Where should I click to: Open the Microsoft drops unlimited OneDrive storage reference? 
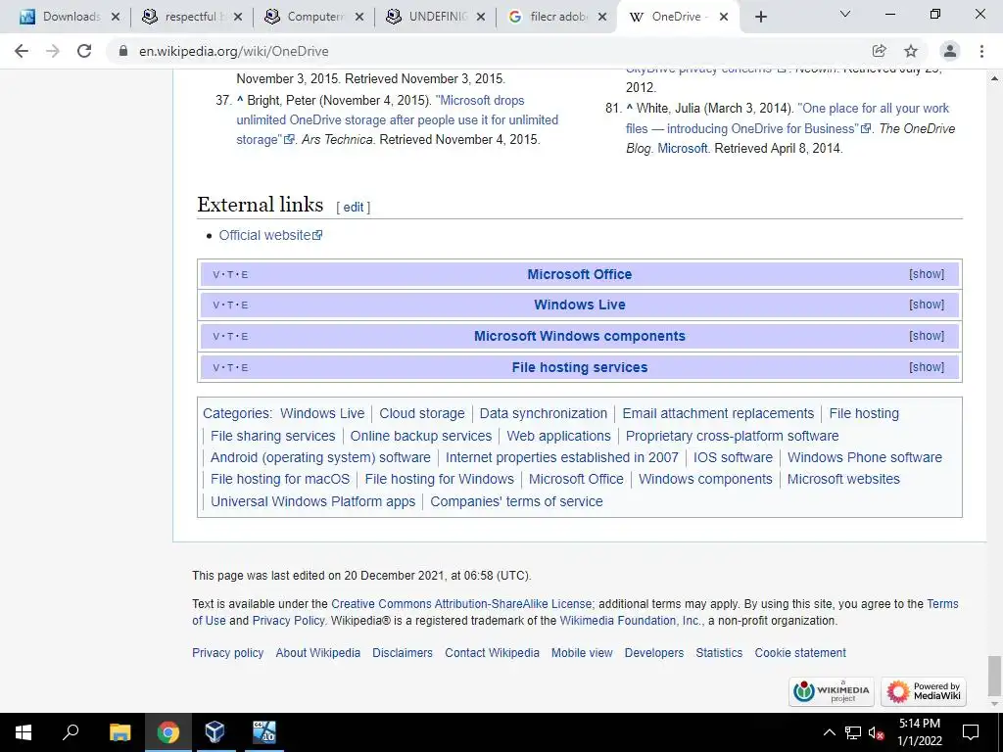pos(398,119)
